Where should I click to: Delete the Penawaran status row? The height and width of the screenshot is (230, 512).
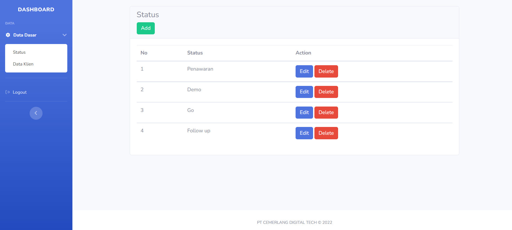(326, 71)
